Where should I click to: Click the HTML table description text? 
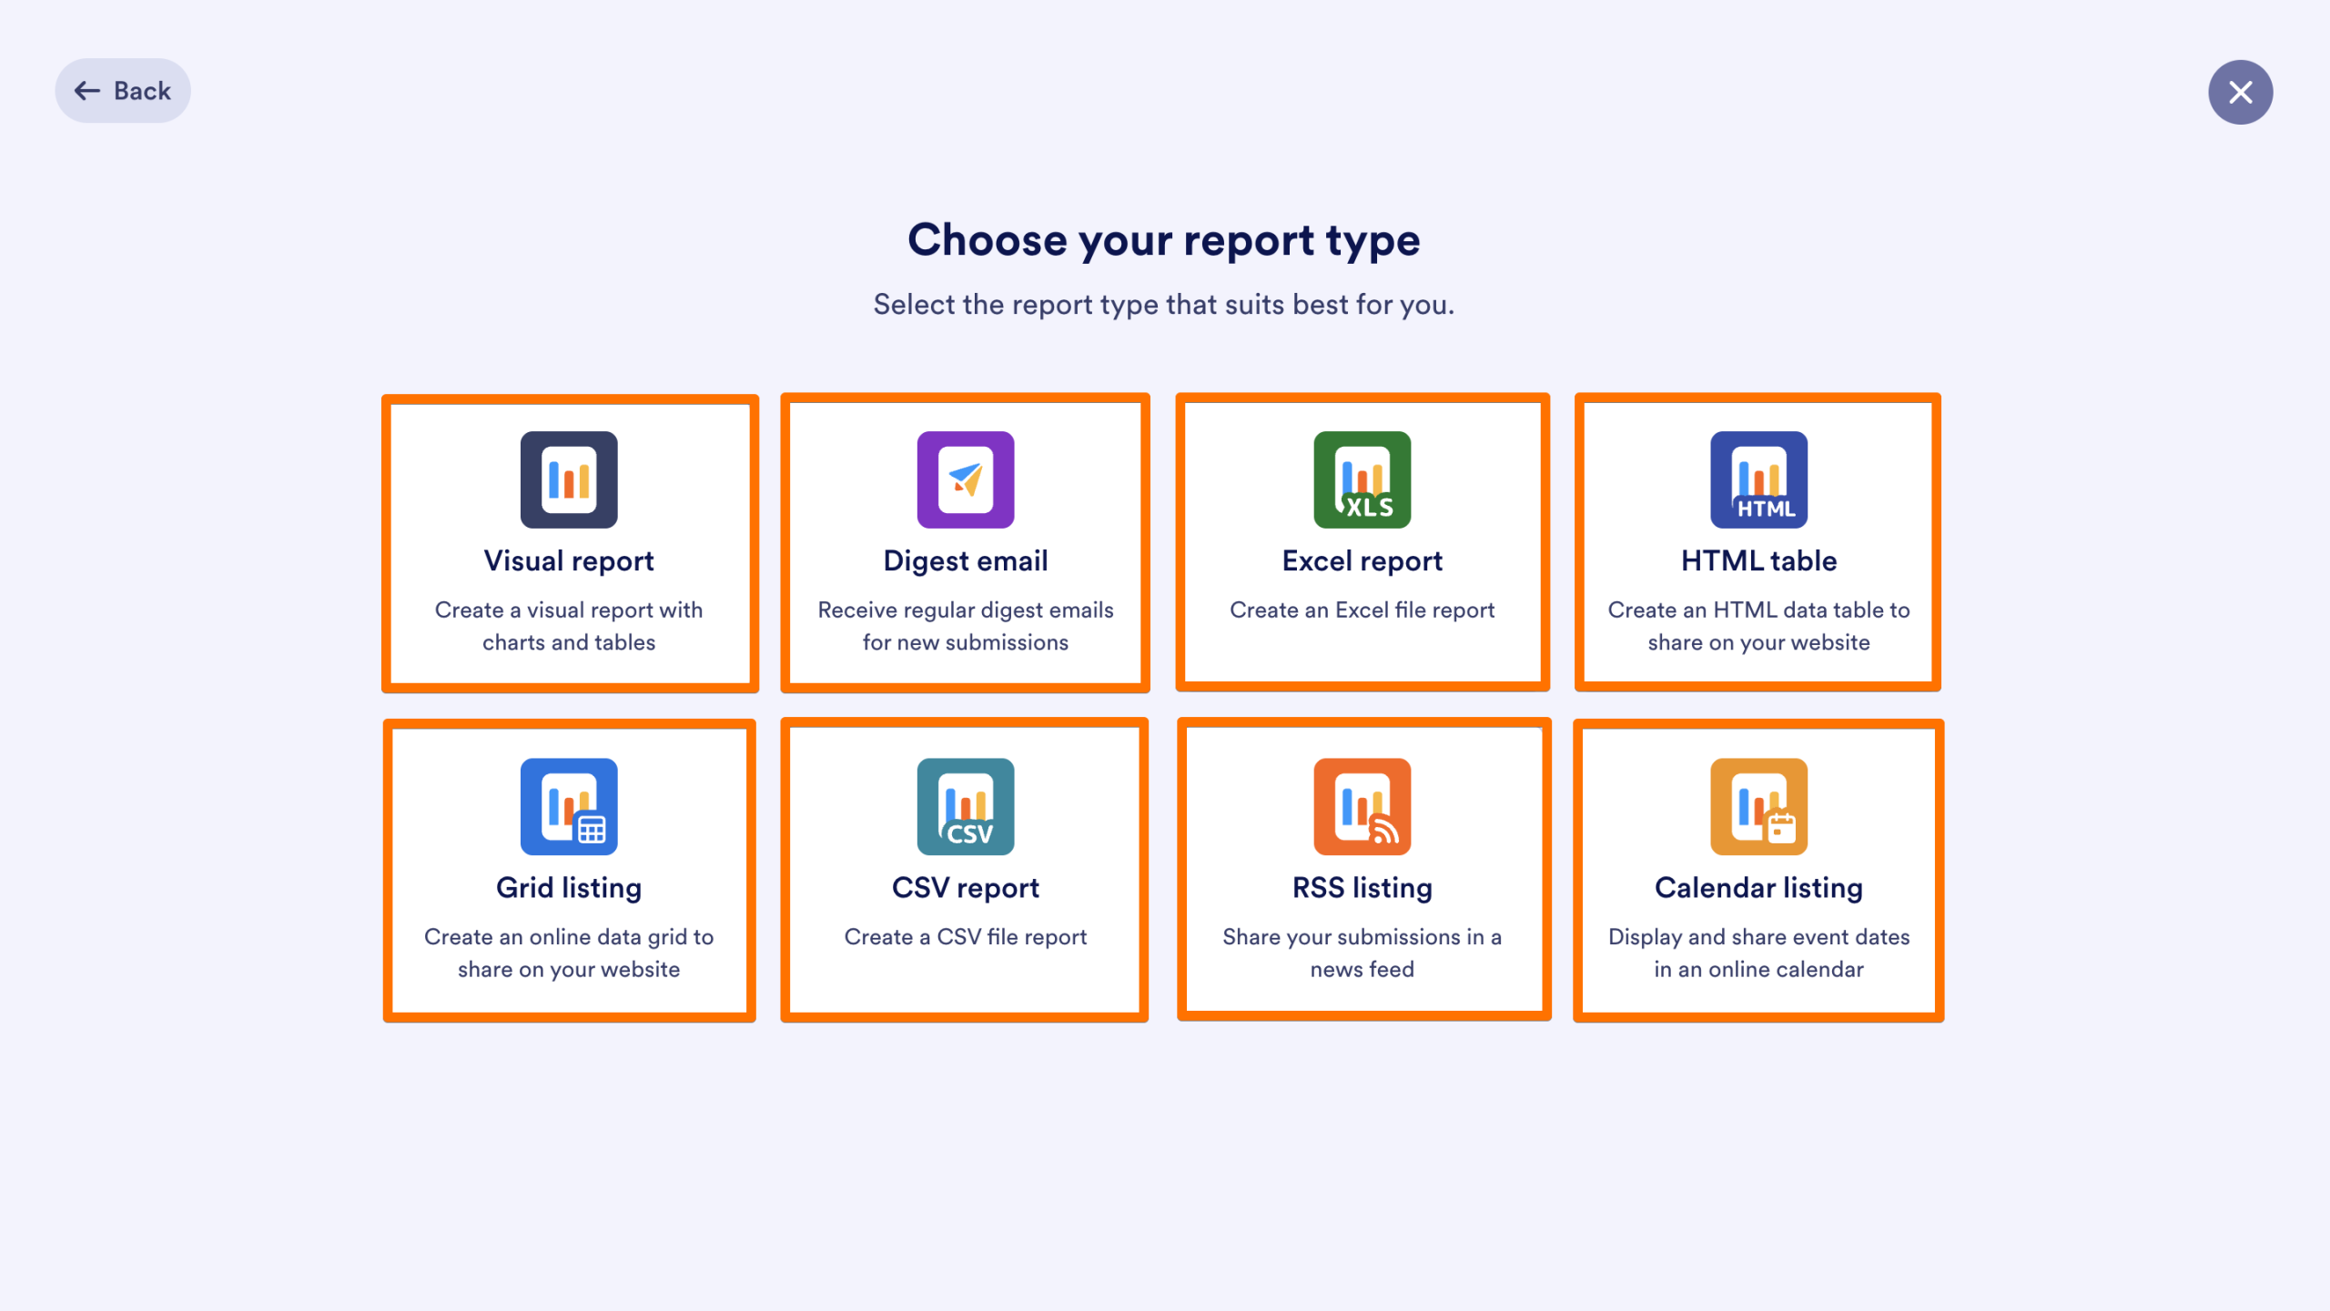pyautogui.click(x=1758, y=626)
